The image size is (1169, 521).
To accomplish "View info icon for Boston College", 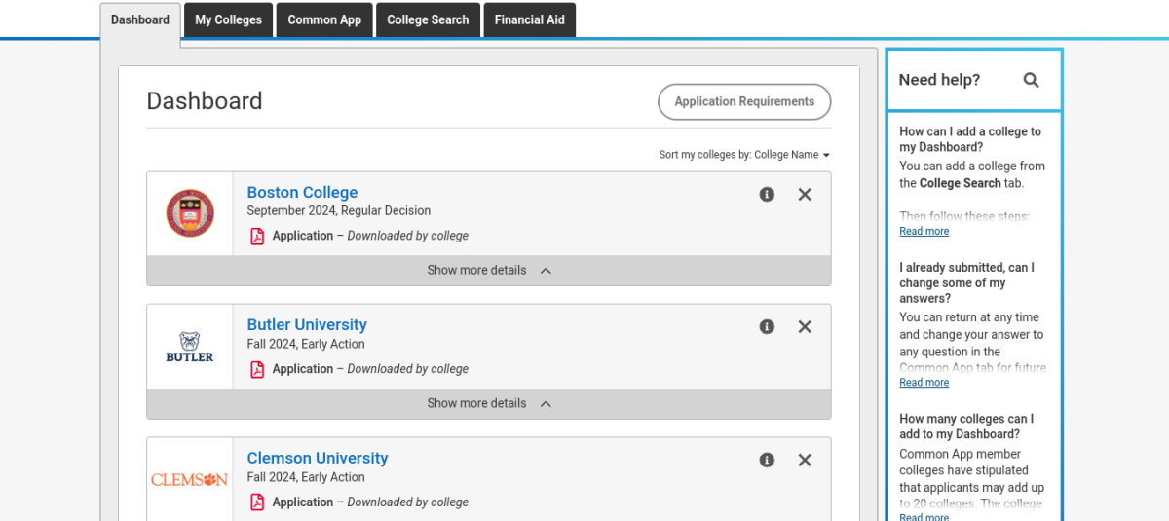I will coord(767,194).
